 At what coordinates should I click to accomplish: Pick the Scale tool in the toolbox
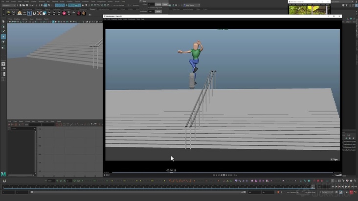pyautogui.click(x=3, y=47)
